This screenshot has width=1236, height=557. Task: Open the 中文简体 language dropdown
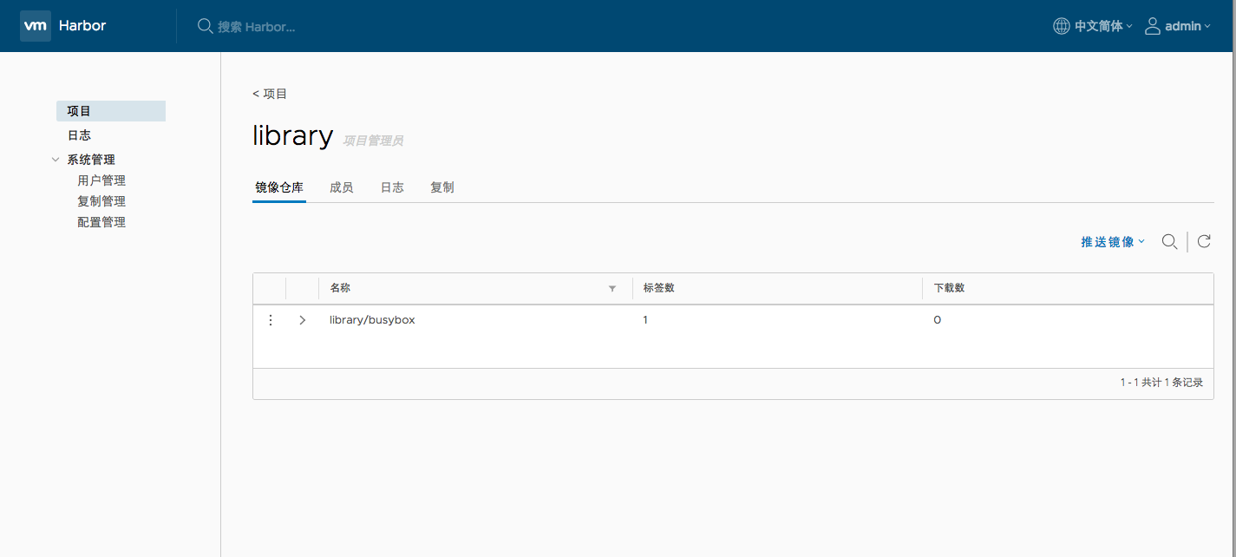(1103, 26)
